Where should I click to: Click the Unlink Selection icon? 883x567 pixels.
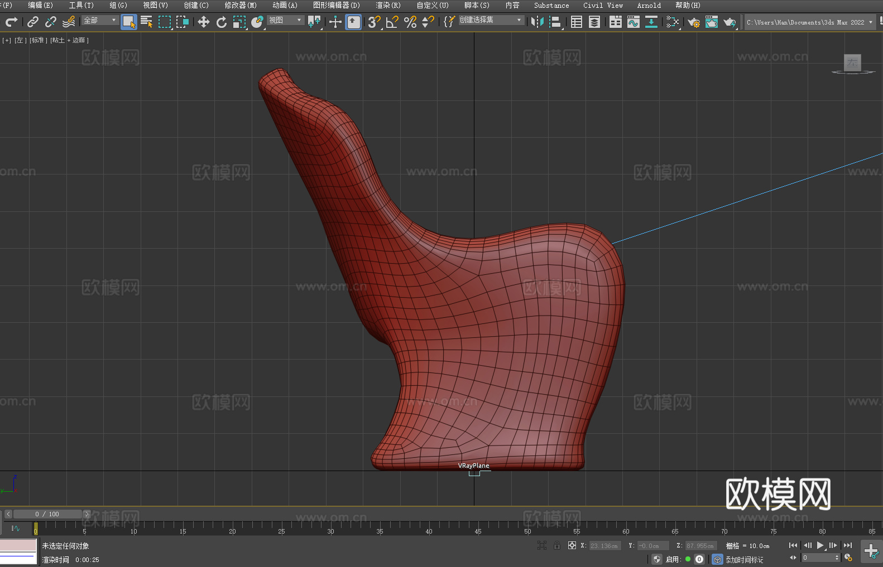pos(51,22)
